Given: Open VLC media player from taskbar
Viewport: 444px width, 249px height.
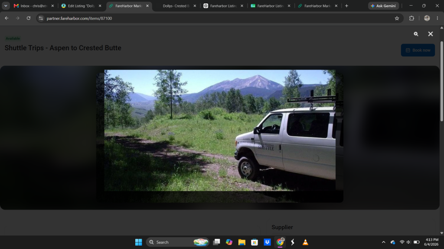Looking at the screenshot, I should [305, 242].
